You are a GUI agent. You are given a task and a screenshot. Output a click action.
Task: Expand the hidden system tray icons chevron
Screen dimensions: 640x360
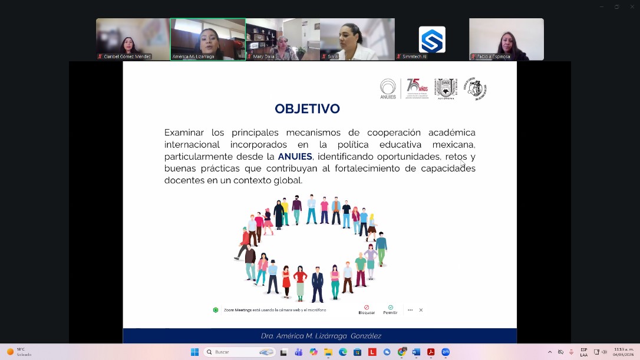point(550,352)
